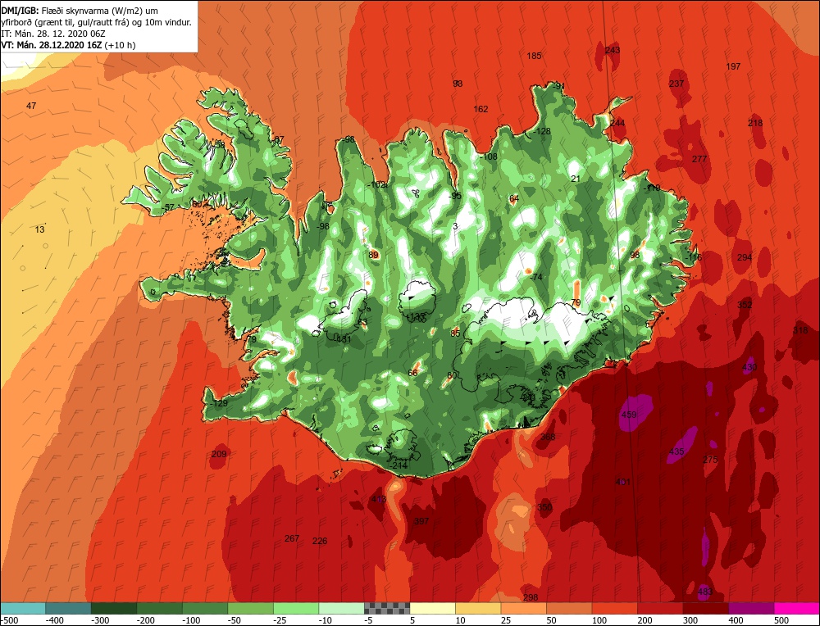Click the flux value '459' on purple area
Viewport: 820px width, 626px height.
(x=629, y=415)
